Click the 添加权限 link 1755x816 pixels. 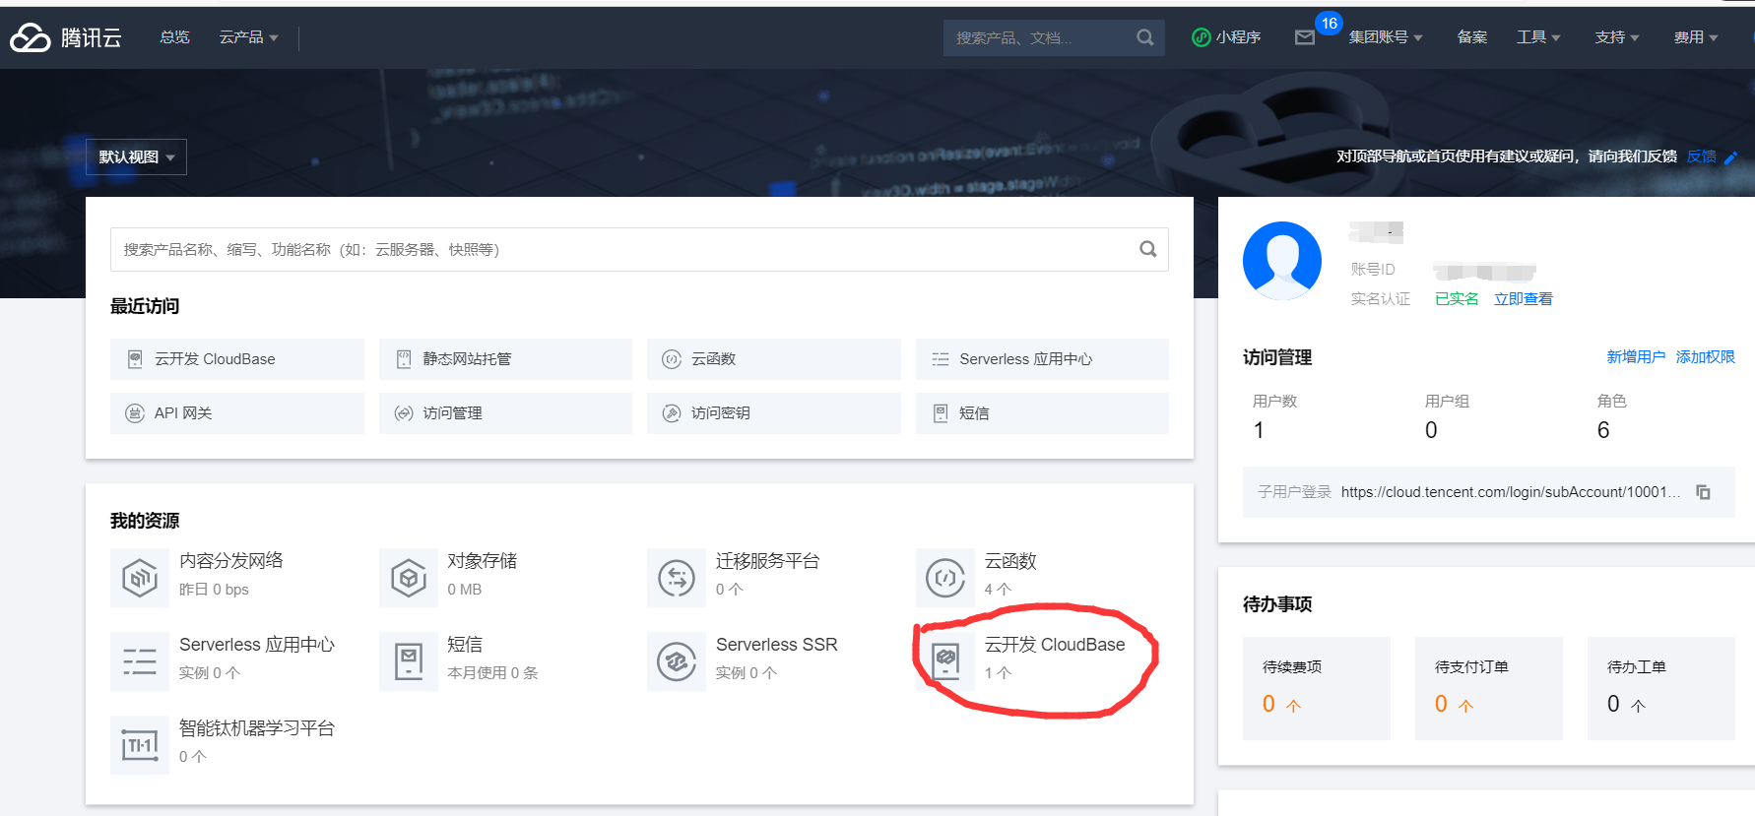tap(1706, 357)
